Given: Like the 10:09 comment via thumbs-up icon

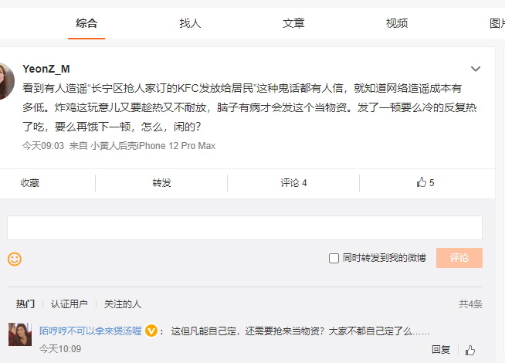Looking at the screenshot, I should (470, 350).
